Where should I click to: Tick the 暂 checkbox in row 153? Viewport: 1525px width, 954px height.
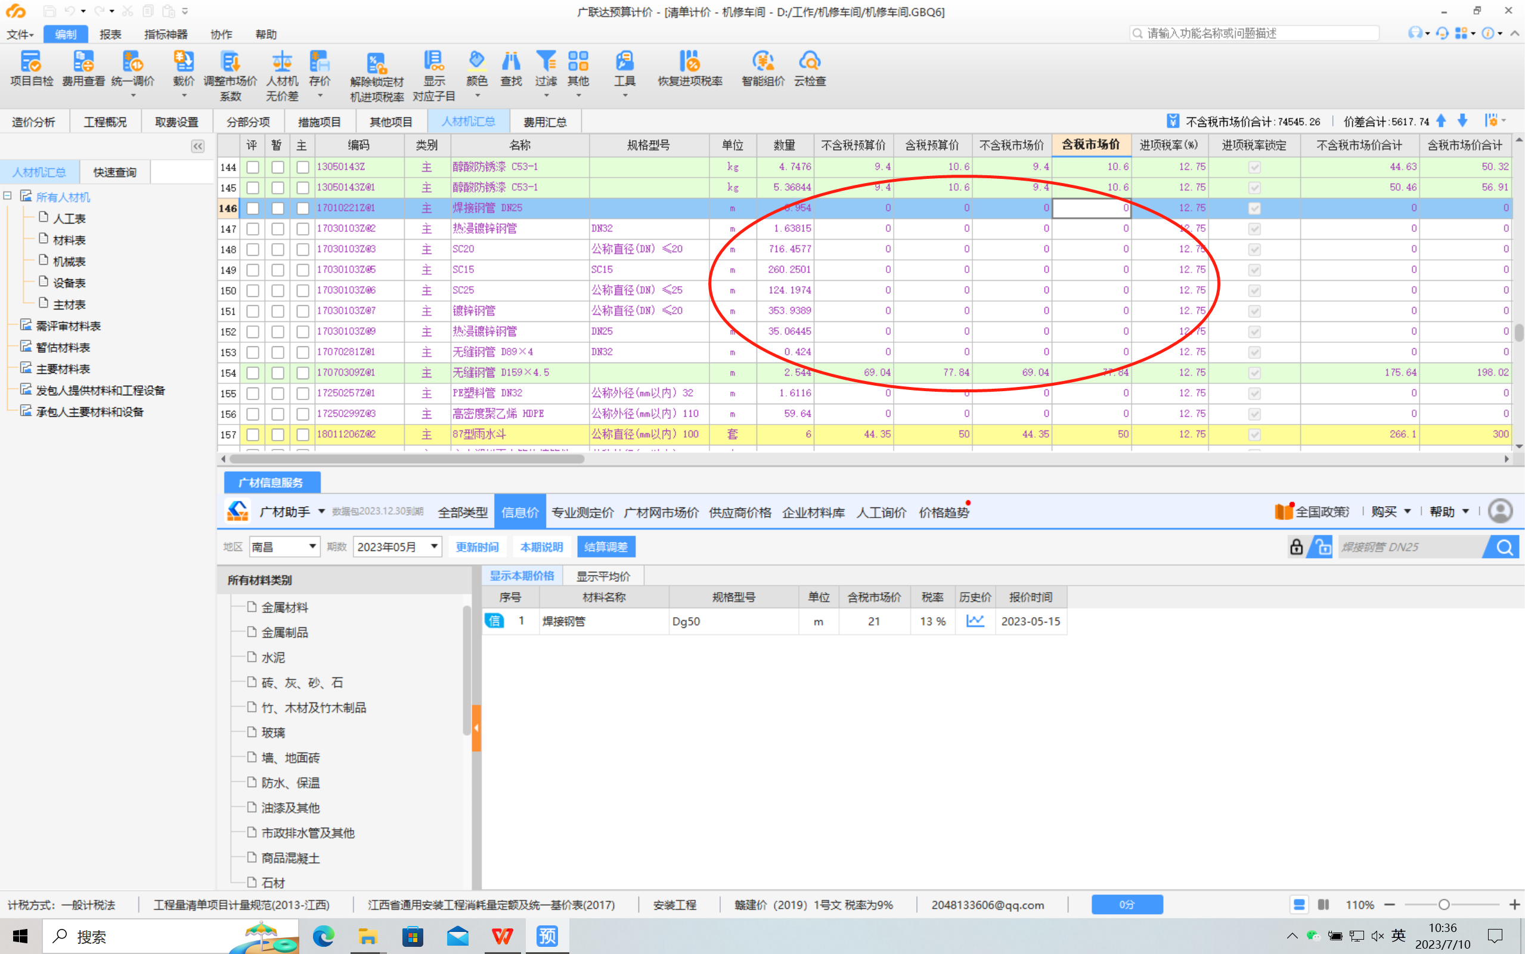[277, 353]
